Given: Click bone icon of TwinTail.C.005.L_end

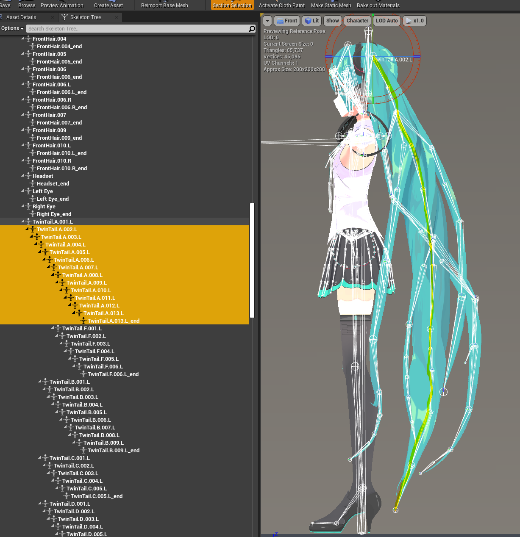Looking at the screenshot, I should point(67,496).
